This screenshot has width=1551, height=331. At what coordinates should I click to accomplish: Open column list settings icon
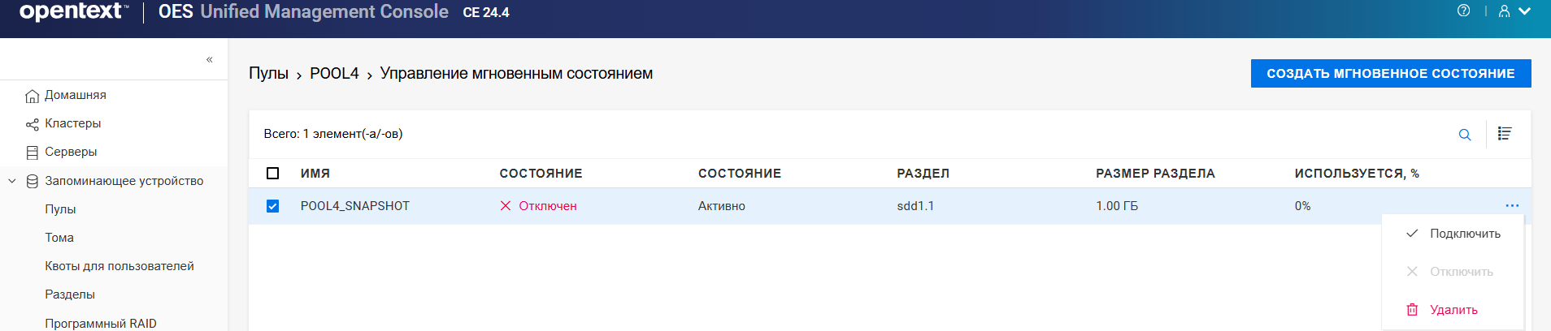tap(1505, 134)
